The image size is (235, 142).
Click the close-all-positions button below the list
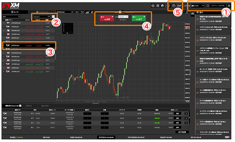(182, 132)
